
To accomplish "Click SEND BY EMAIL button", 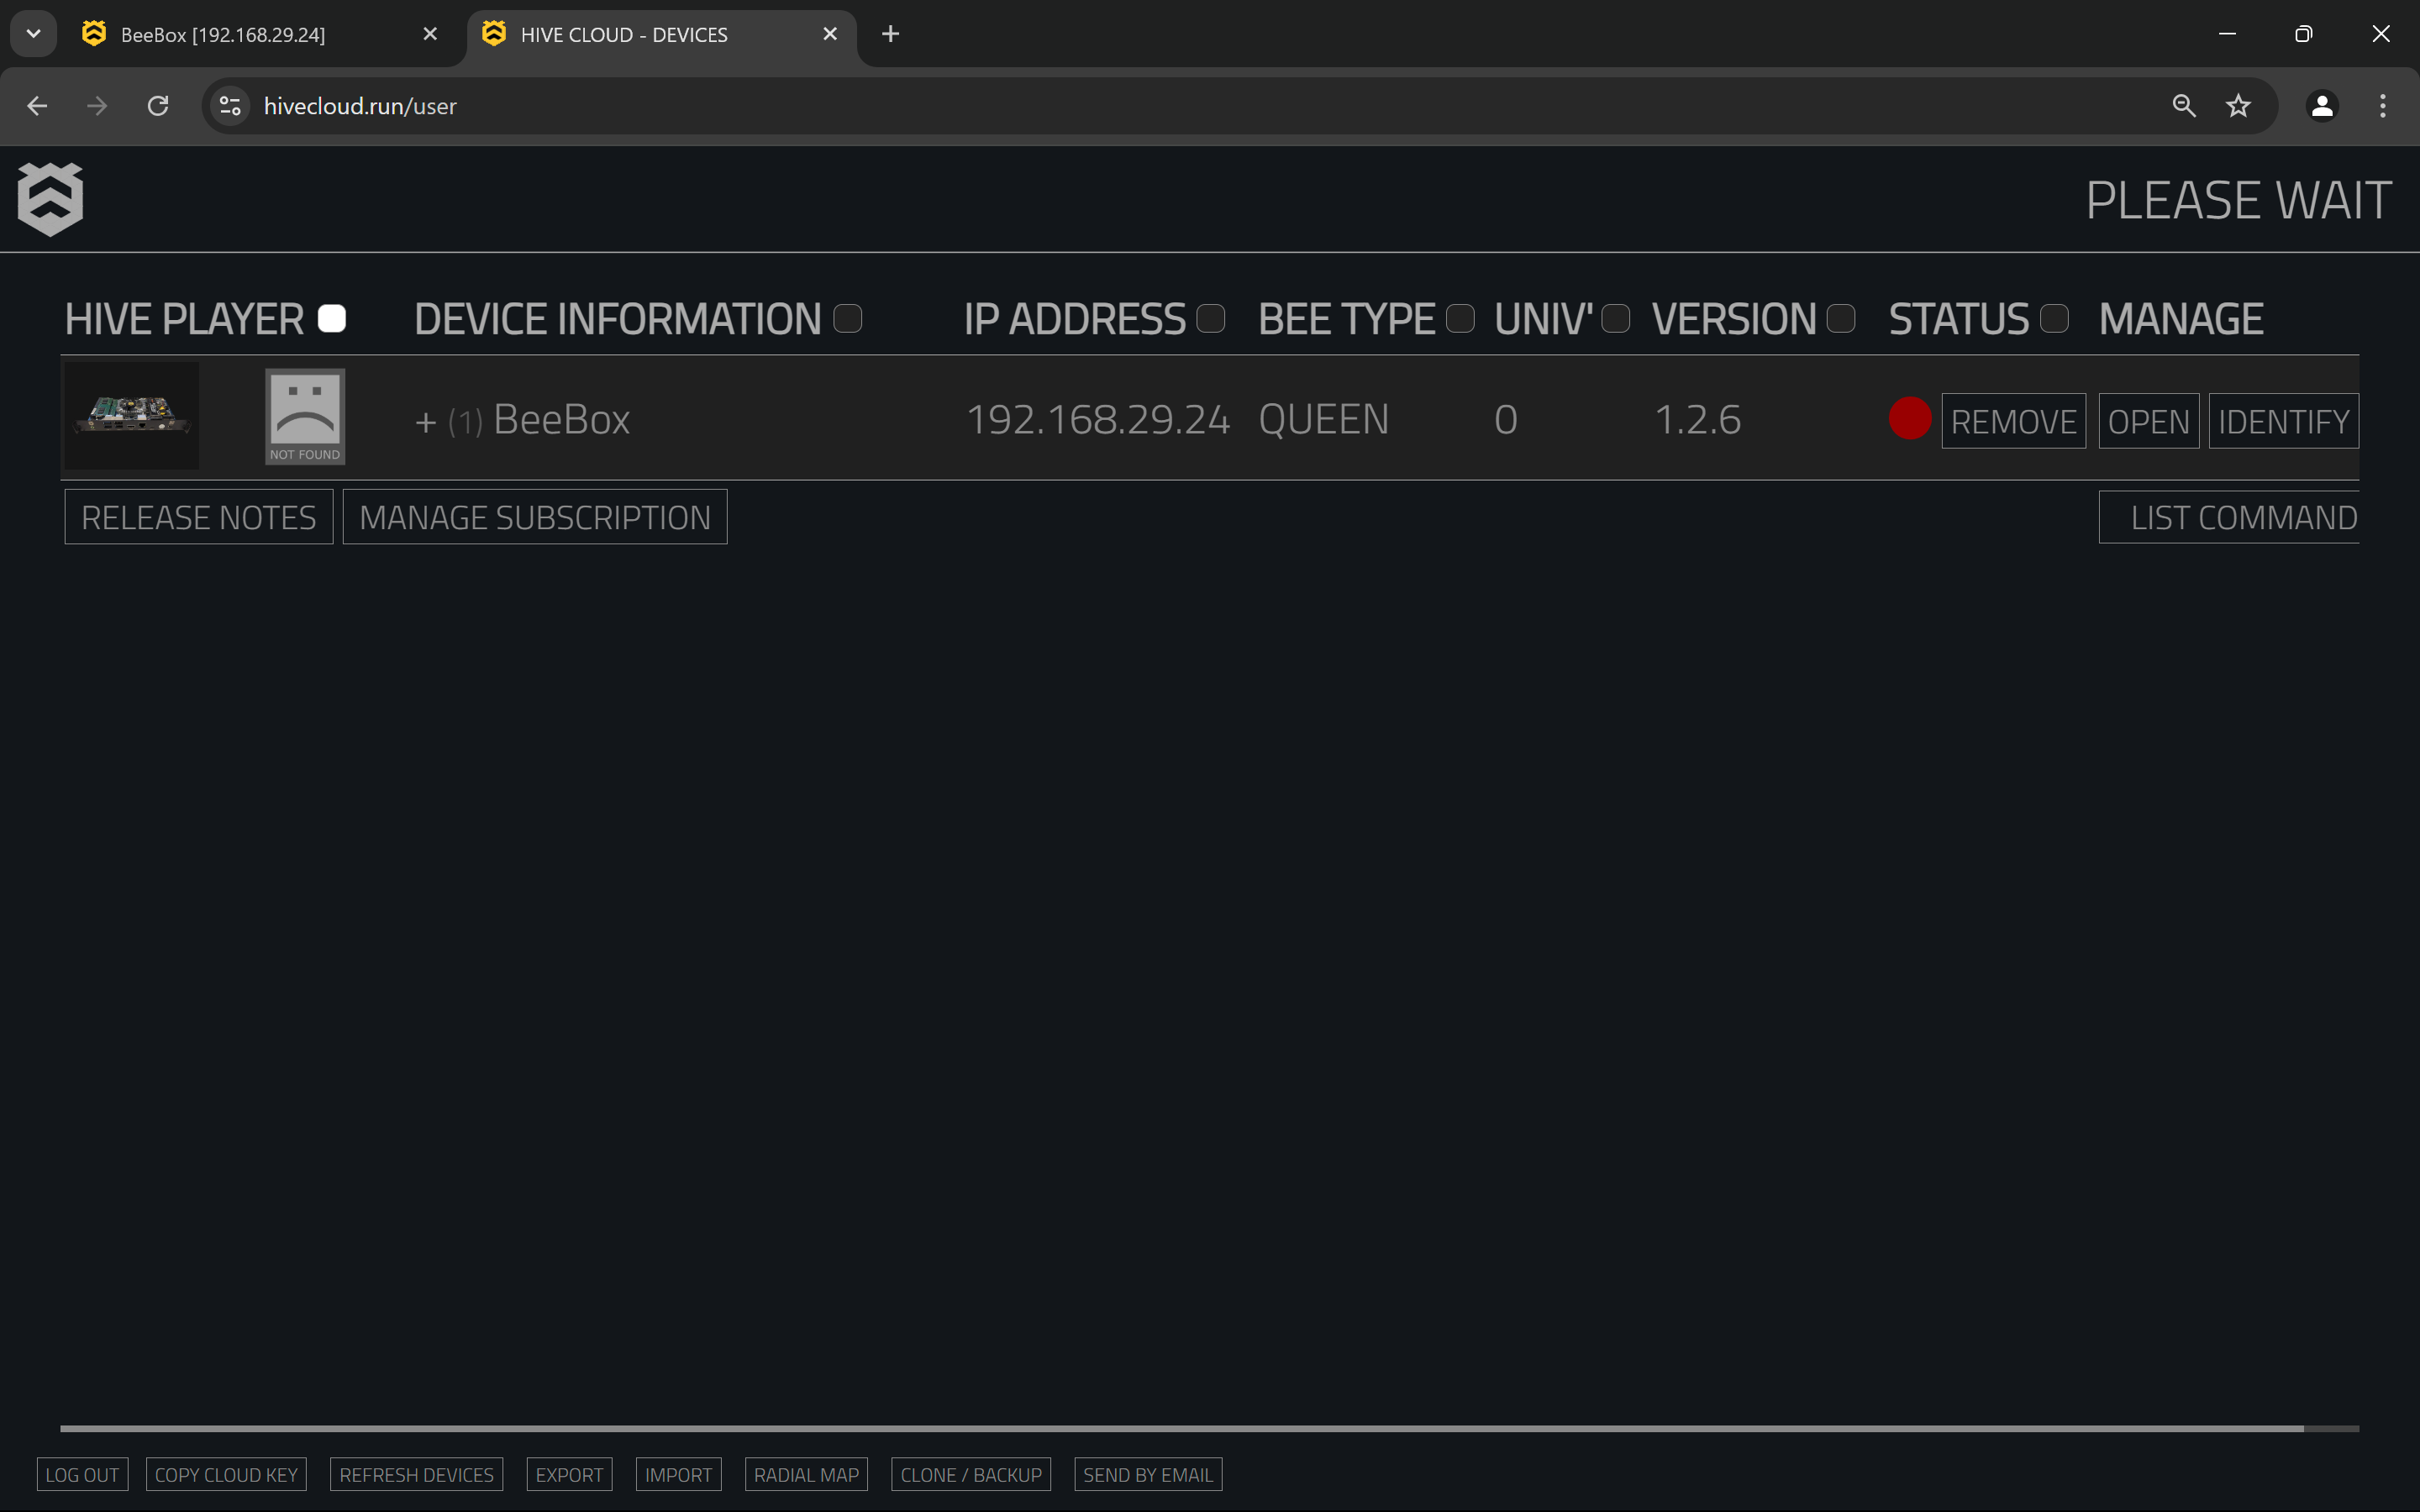I will 1148,1475.
